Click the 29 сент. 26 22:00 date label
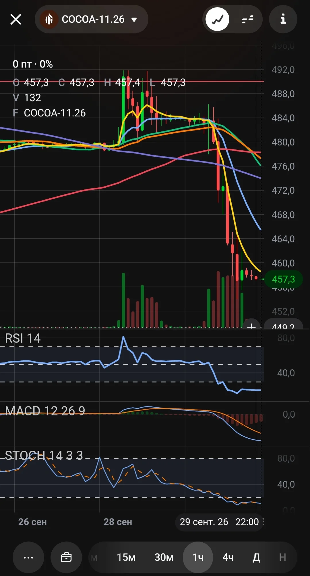310x576 pixels. (x=219, y=522)
